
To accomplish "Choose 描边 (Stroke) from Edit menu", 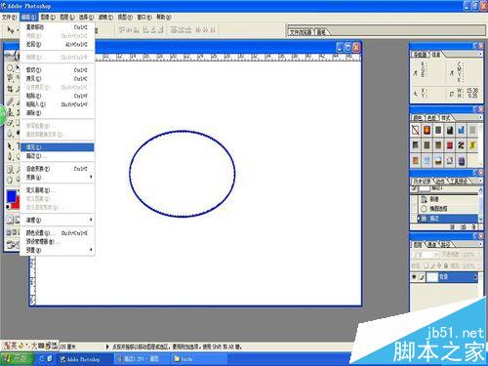I will pyautogui.click(x=57, y=156).
